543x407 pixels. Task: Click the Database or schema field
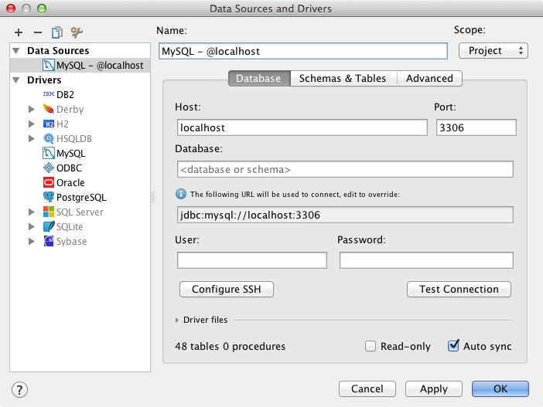(345, 169)
